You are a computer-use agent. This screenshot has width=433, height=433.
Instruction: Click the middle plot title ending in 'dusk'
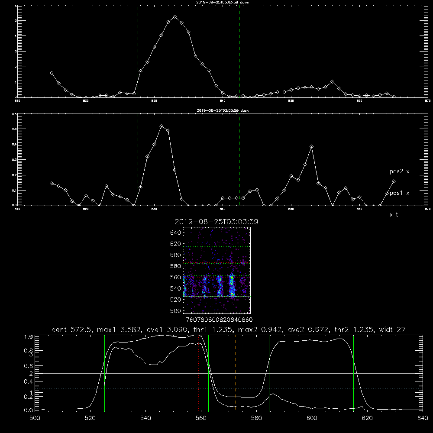pyautogui.click(x=223, y=110)
